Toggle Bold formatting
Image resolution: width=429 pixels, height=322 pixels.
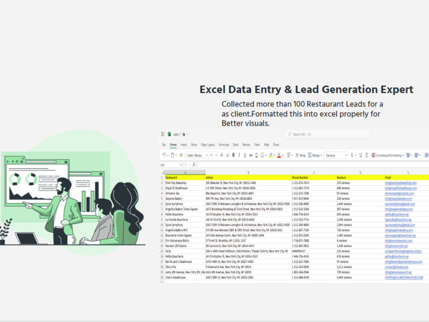tap(233, 155)
